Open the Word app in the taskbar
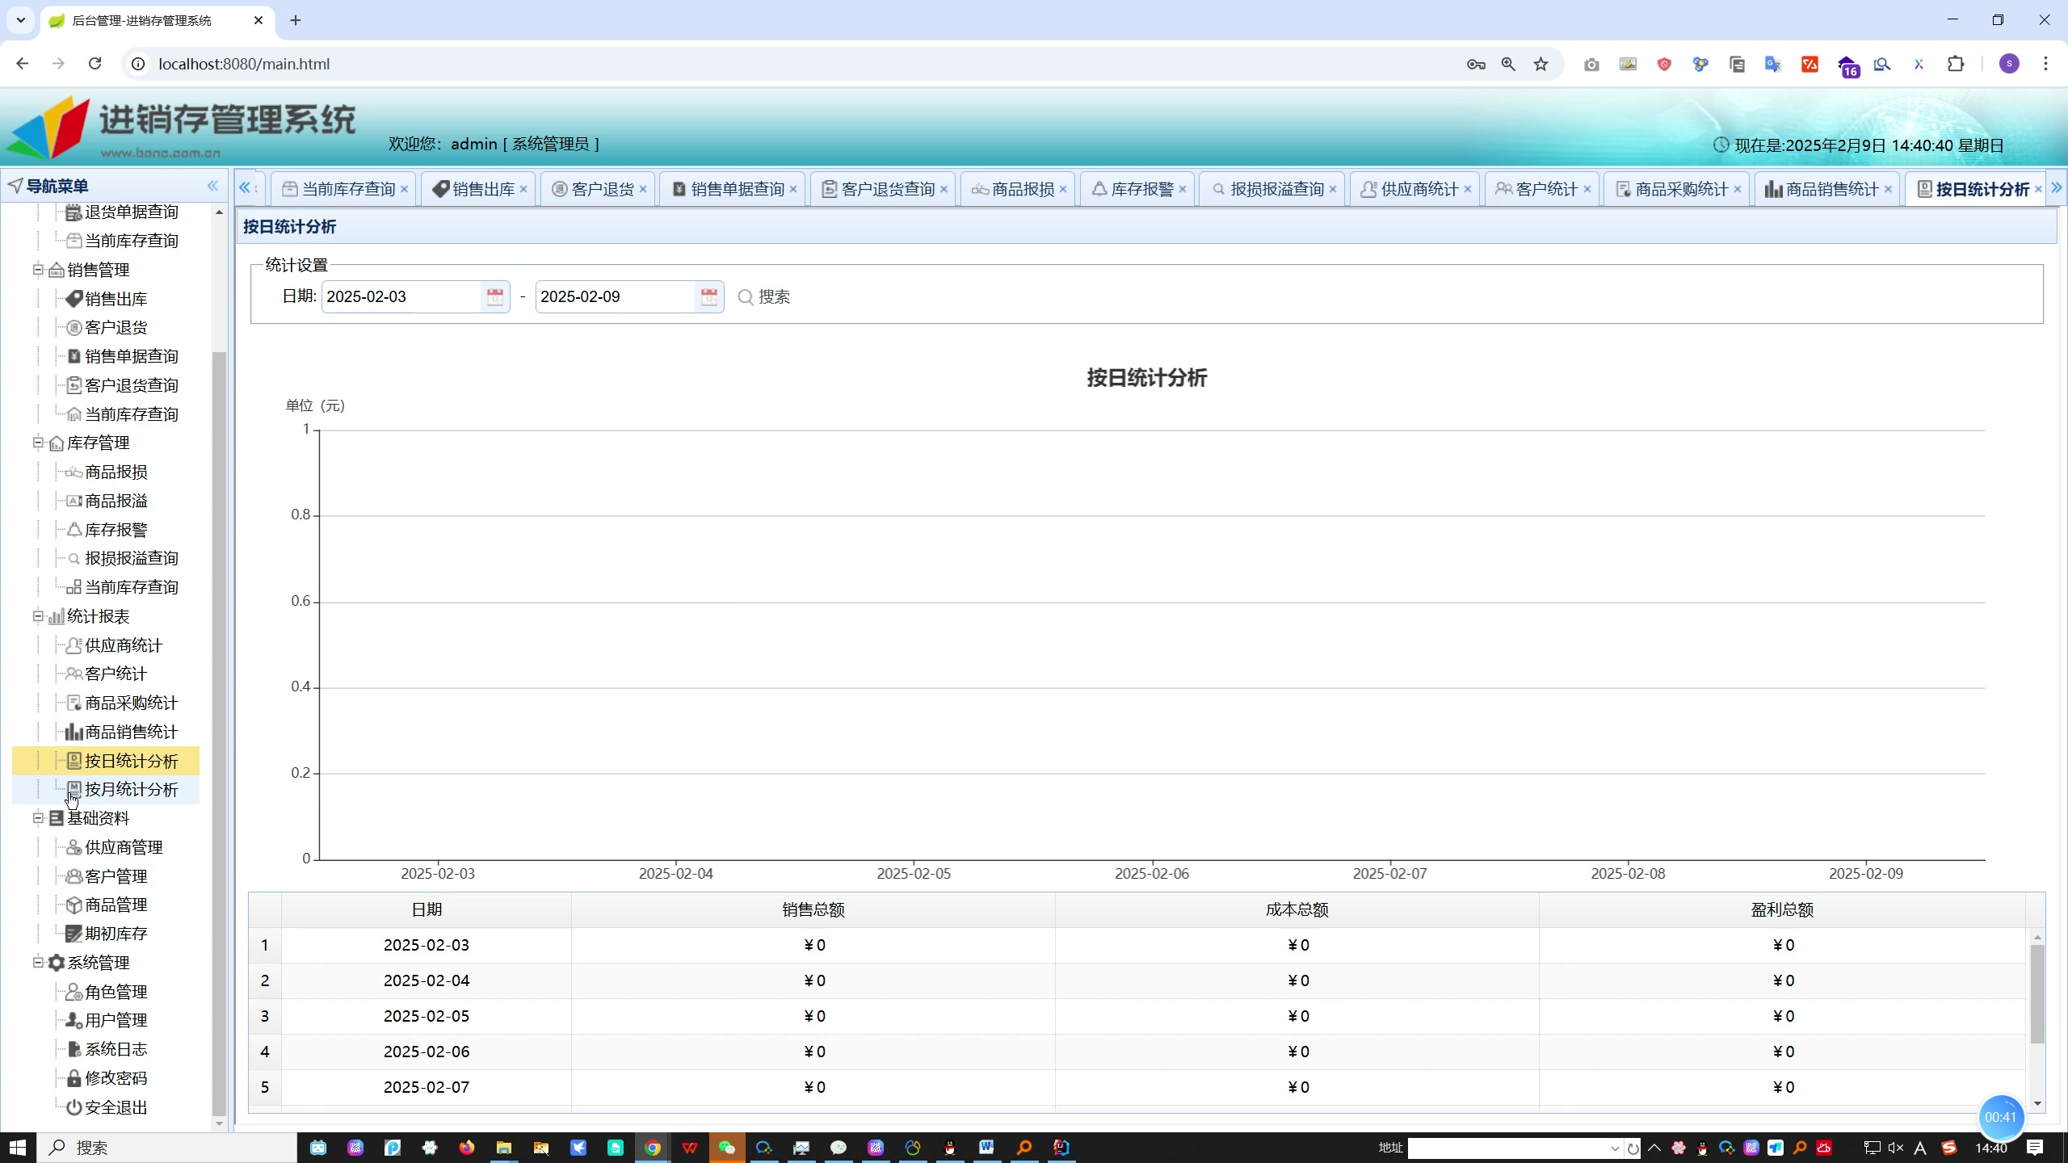 986,1148
